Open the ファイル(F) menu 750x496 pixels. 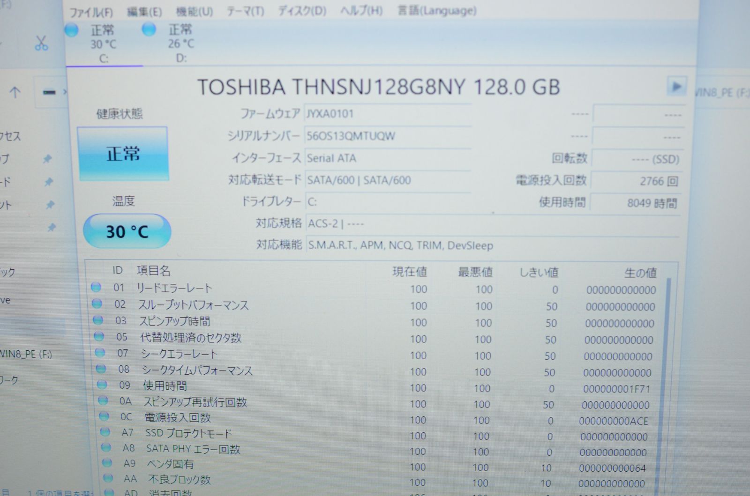(91, 12)
